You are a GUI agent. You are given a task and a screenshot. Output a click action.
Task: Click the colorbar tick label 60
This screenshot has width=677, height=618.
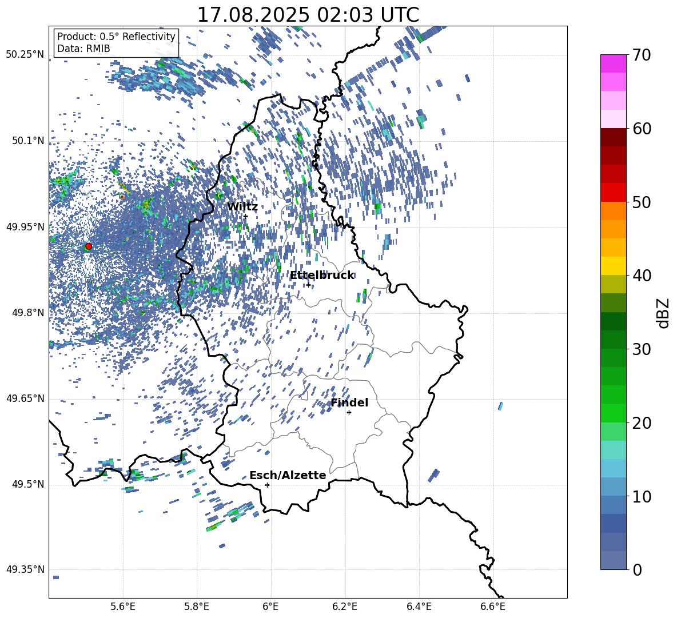coord(642,129)
